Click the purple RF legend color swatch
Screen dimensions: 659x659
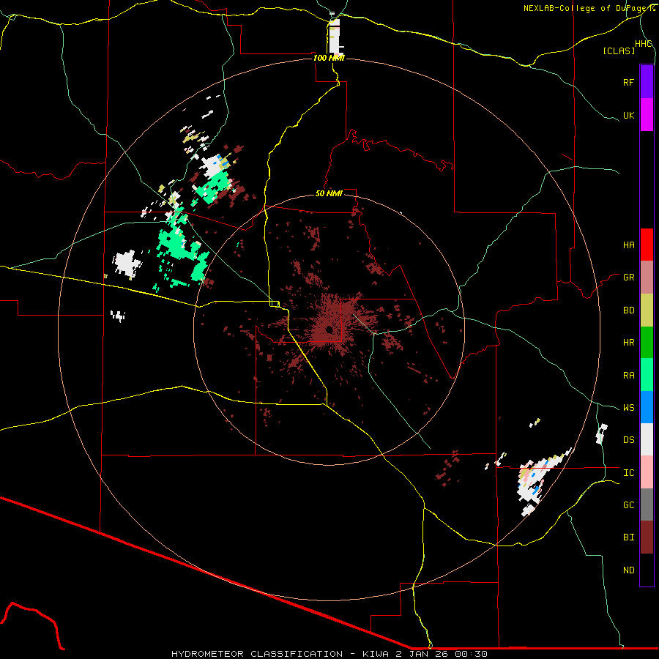tap(647, 82)
